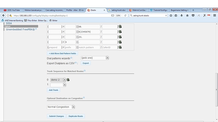Click the Export button
Image resolution: width=218 pixels, height=122 pixels.
[86, 63]
